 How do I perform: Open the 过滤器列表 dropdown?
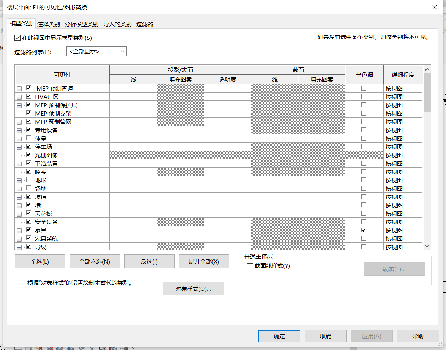[x=96, y=52]
